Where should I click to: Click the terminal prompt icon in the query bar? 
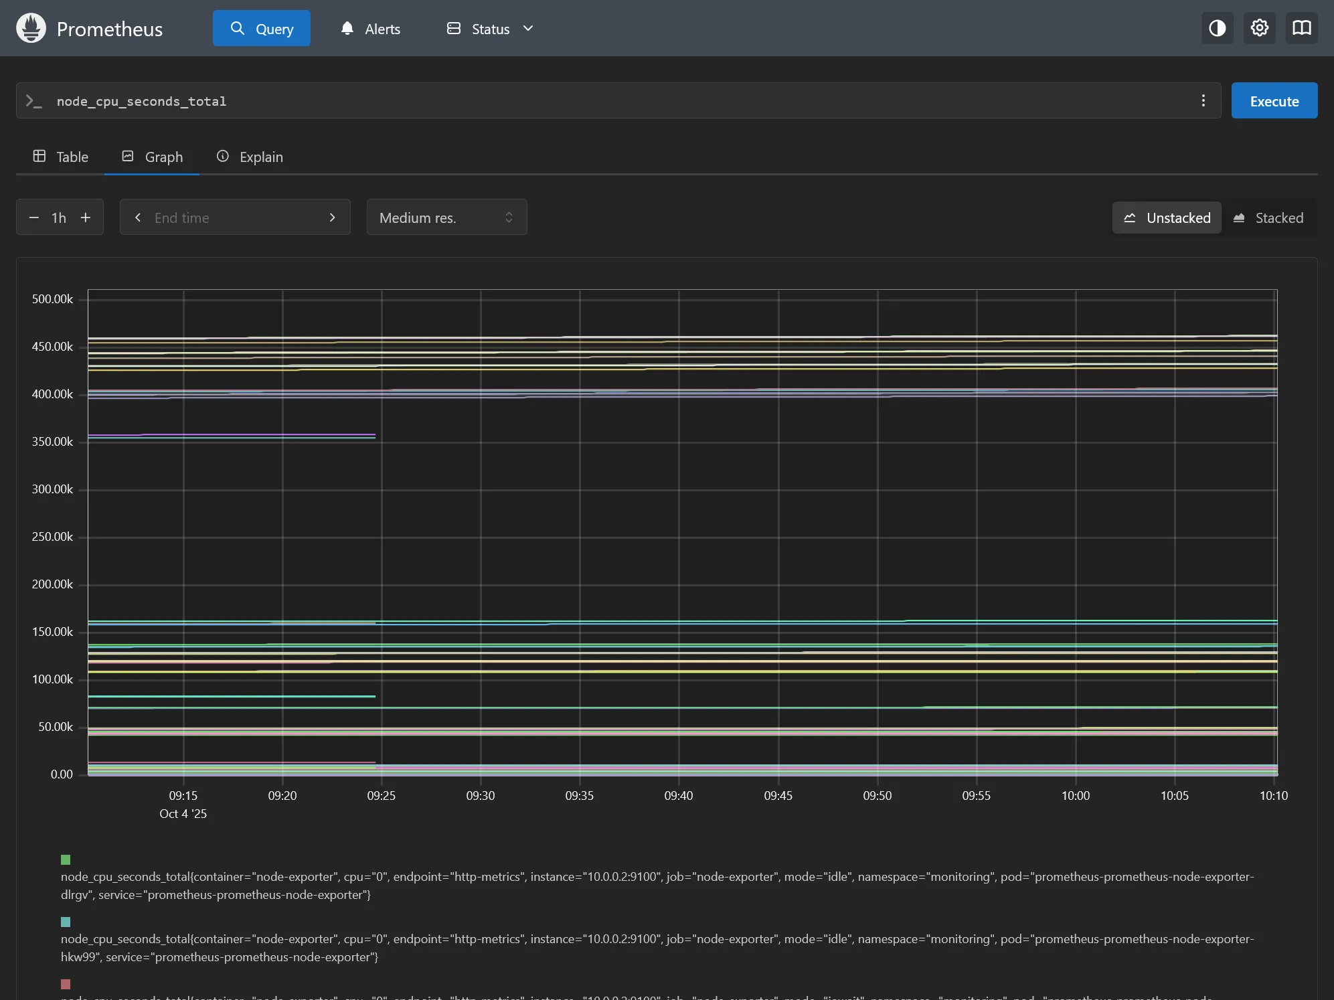[x=33, y=100]
